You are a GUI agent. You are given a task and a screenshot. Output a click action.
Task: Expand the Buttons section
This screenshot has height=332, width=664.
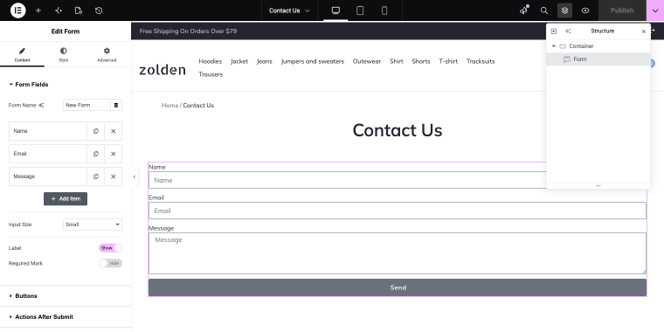(66, 296)
